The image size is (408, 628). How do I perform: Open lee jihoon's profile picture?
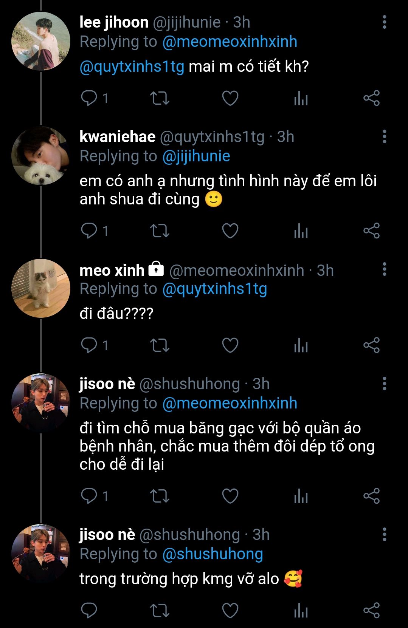point(41,41)
